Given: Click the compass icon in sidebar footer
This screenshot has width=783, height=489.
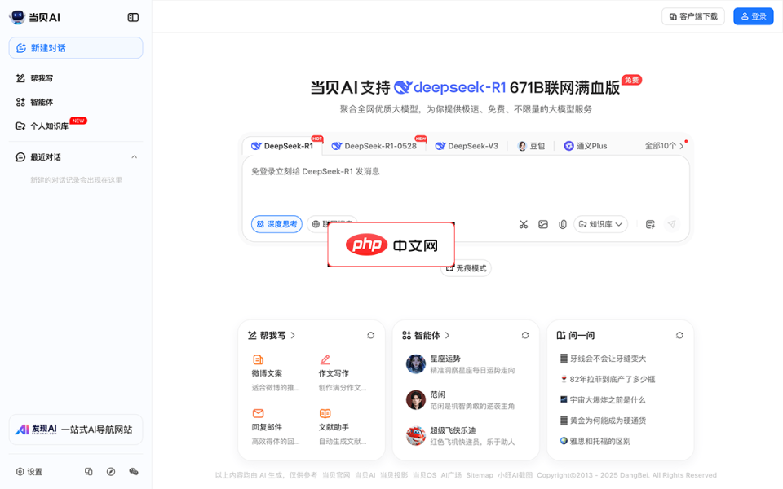Looking at the screenshot, I should (x=111, y=472).
